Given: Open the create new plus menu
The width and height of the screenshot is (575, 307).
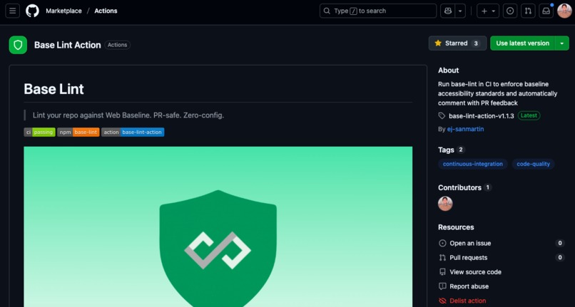Looking at the screenshot, I should click(488, 11).
